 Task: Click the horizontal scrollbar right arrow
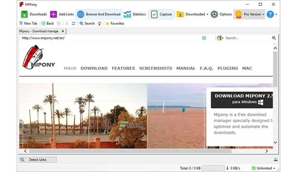267,151
